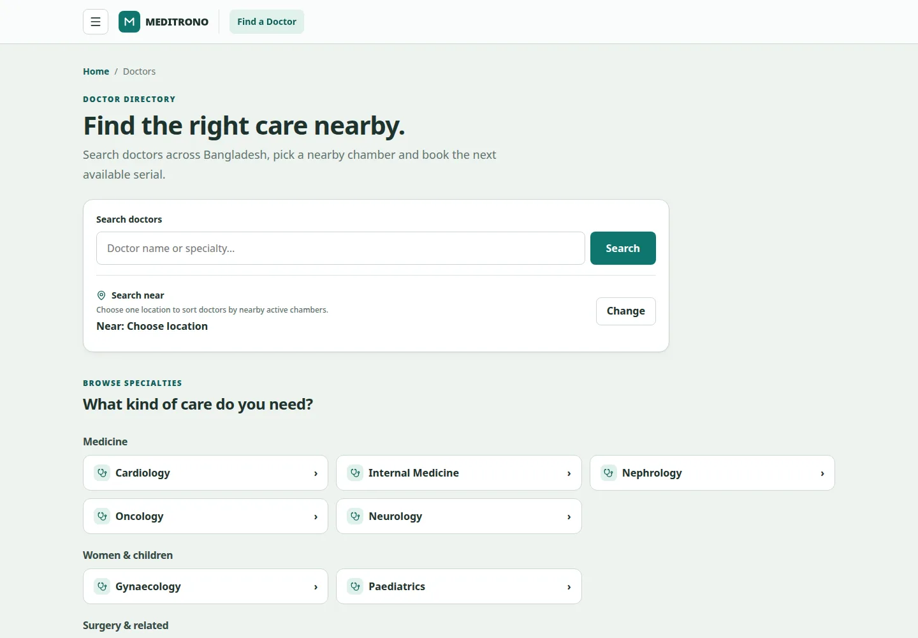The width and height of the screenshot is (918, 638).
Task: Focus the Doctor name or specialty field
Action: 340,248
